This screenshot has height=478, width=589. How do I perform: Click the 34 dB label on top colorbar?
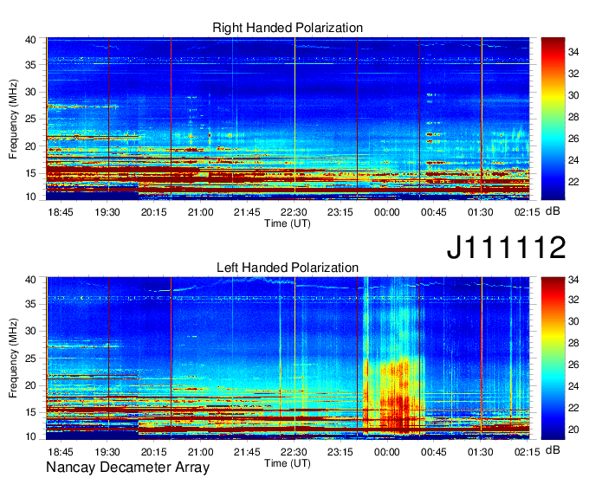[573, 52]
